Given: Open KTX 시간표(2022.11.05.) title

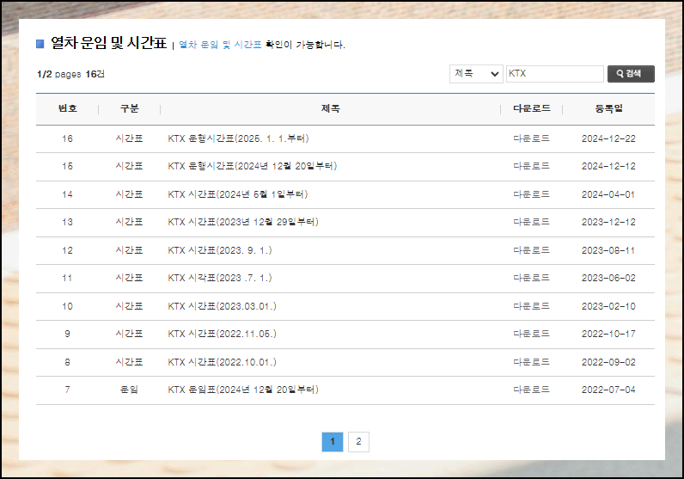Looking at the screenshot, I should [x=222, y=334].
